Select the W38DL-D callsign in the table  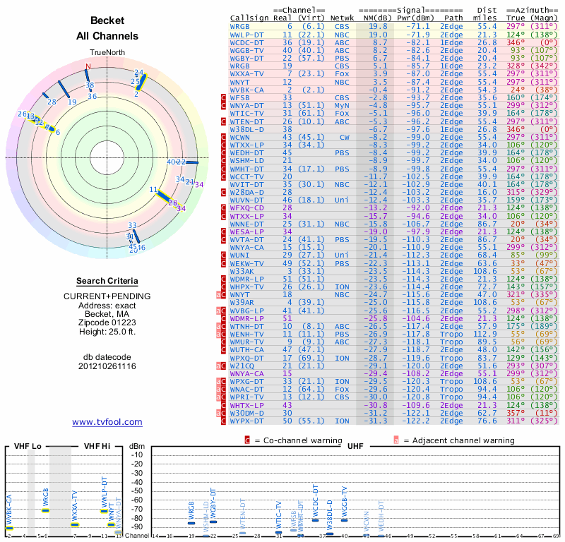pos(247,130)
